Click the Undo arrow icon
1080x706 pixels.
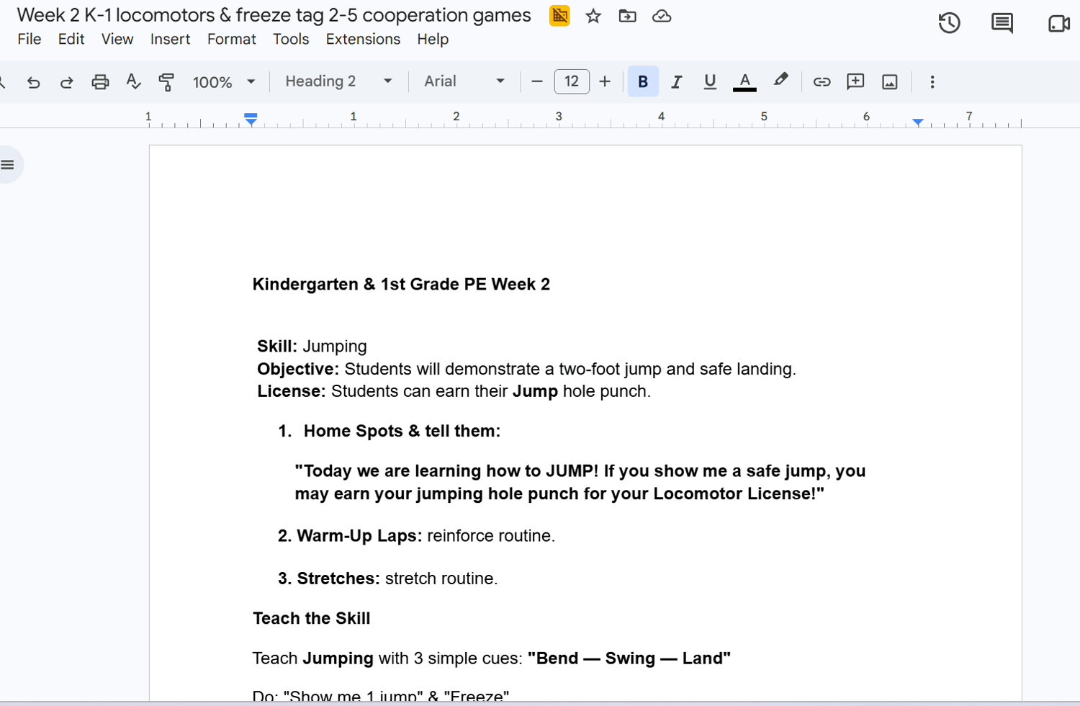pos(33,82)
